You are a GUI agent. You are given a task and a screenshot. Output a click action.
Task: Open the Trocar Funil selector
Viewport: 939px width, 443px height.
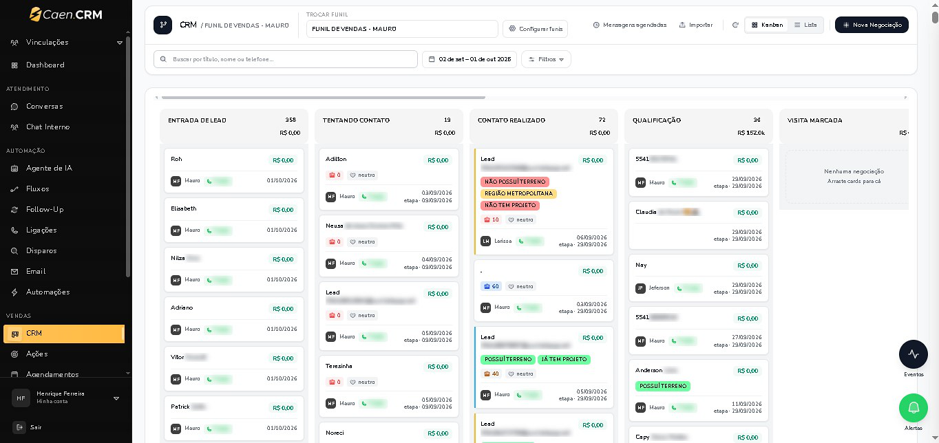coord(402,29)
